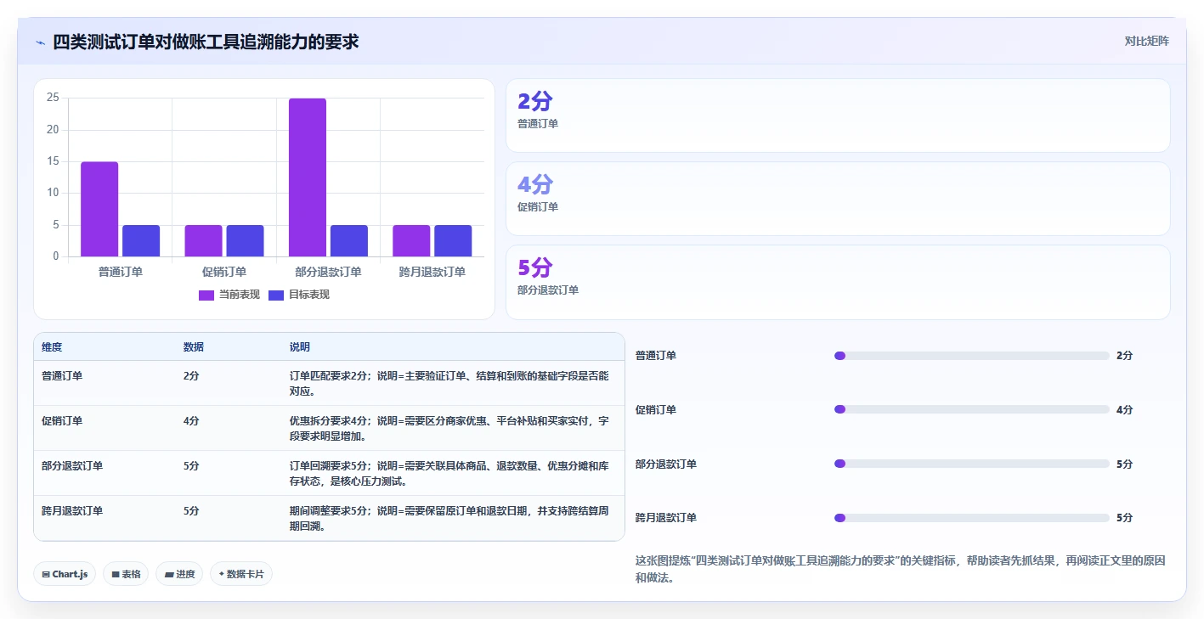The image size is (1204, 619).
Task: Click the 进度 tag chip
Action: (179, 574)
